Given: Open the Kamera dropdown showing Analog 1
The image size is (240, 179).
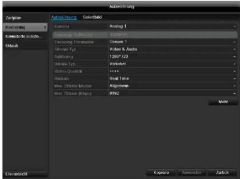Looking at the screenshot, I should pos(173,26).
